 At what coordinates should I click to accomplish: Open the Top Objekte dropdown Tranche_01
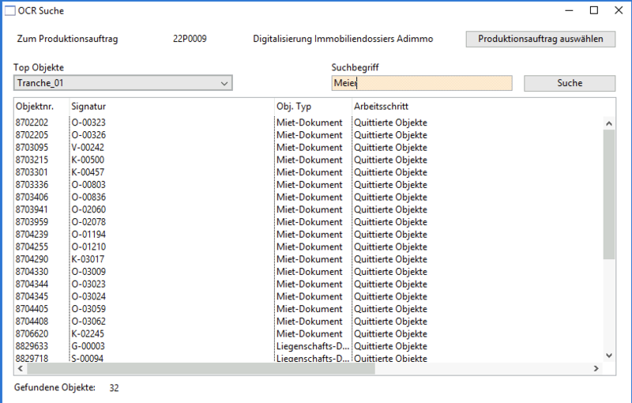point(122,83)
